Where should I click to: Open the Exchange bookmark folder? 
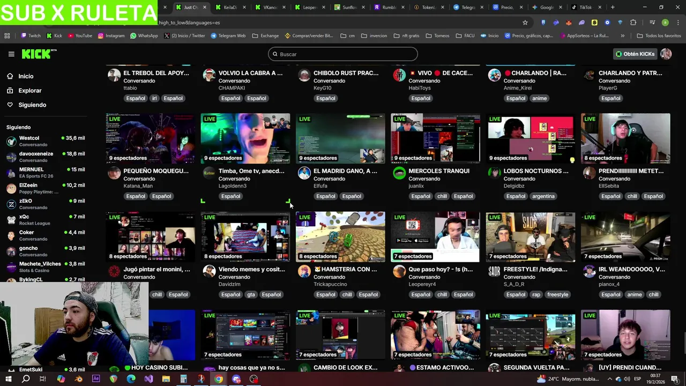pyautogui.click(x=265, y=36)
